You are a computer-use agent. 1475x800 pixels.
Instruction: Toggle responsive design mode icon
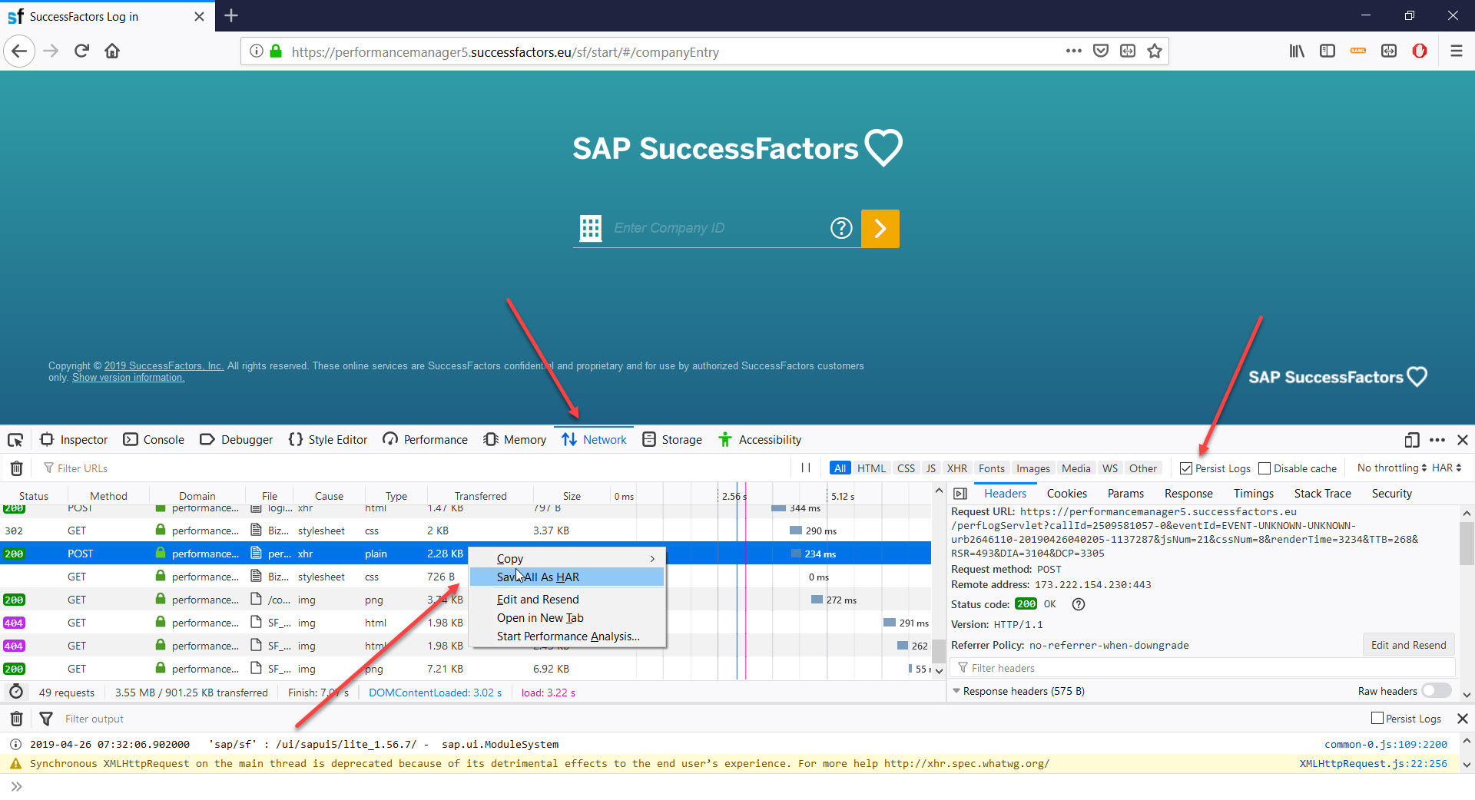[1411, 440]
